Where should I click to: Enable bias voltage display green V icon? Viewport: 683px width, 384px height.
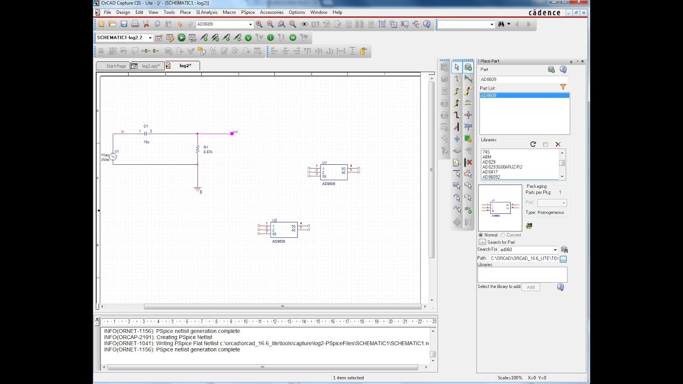coord(248,38)
